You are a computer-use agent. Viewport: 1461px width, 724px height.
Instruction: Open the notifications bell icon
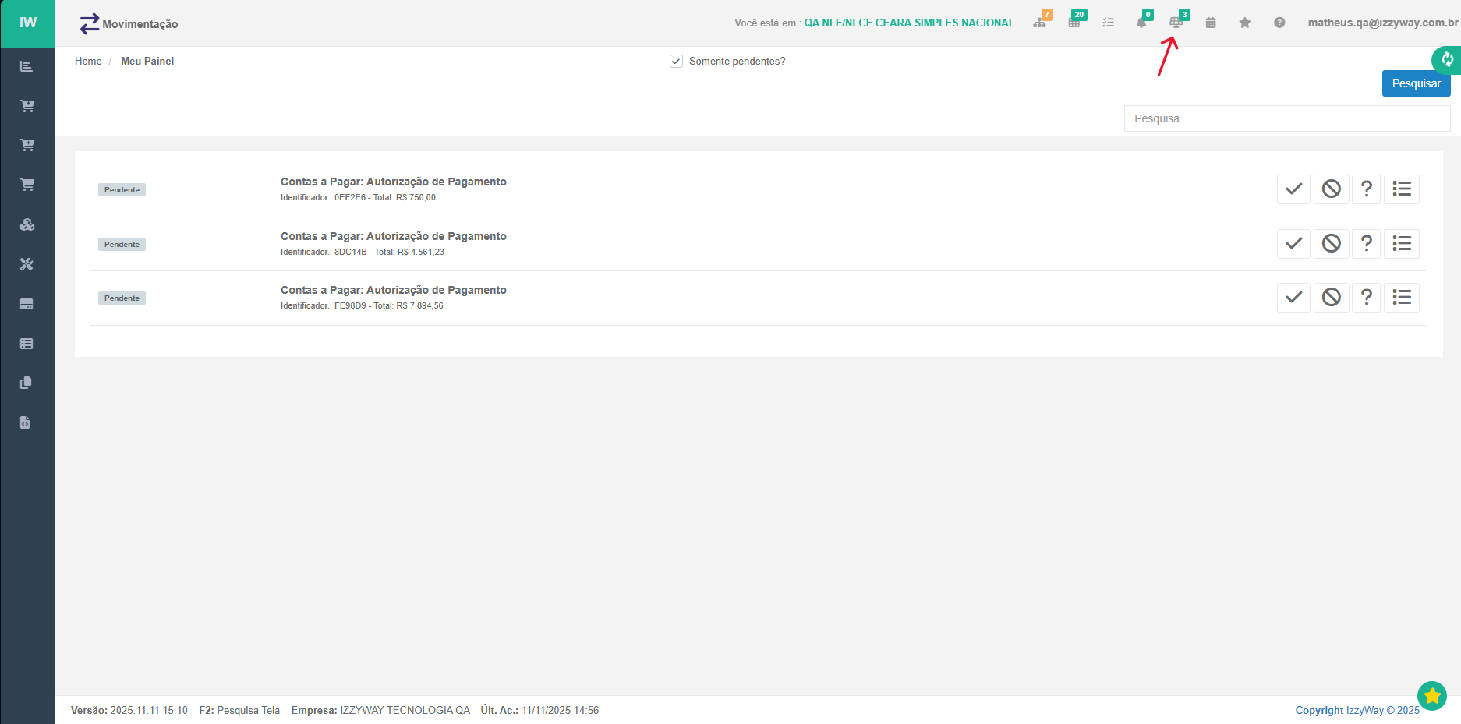coord(1141,23)
